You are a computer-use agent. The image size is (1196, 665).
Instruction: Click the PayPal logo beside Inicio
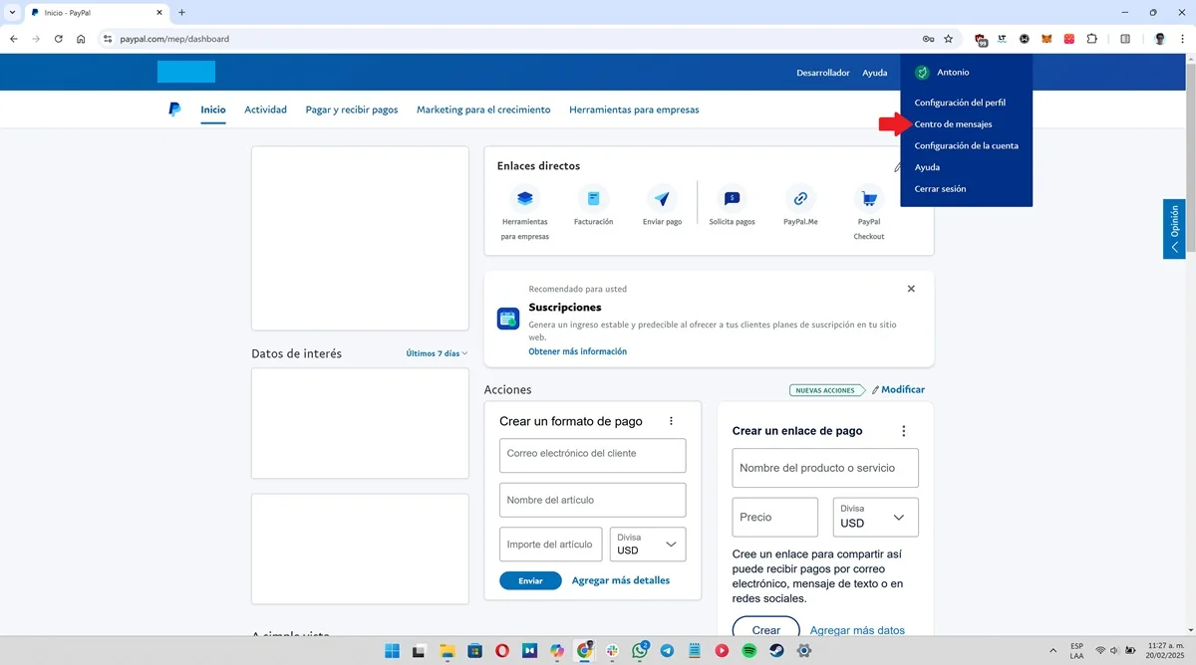tap(174, 110)
